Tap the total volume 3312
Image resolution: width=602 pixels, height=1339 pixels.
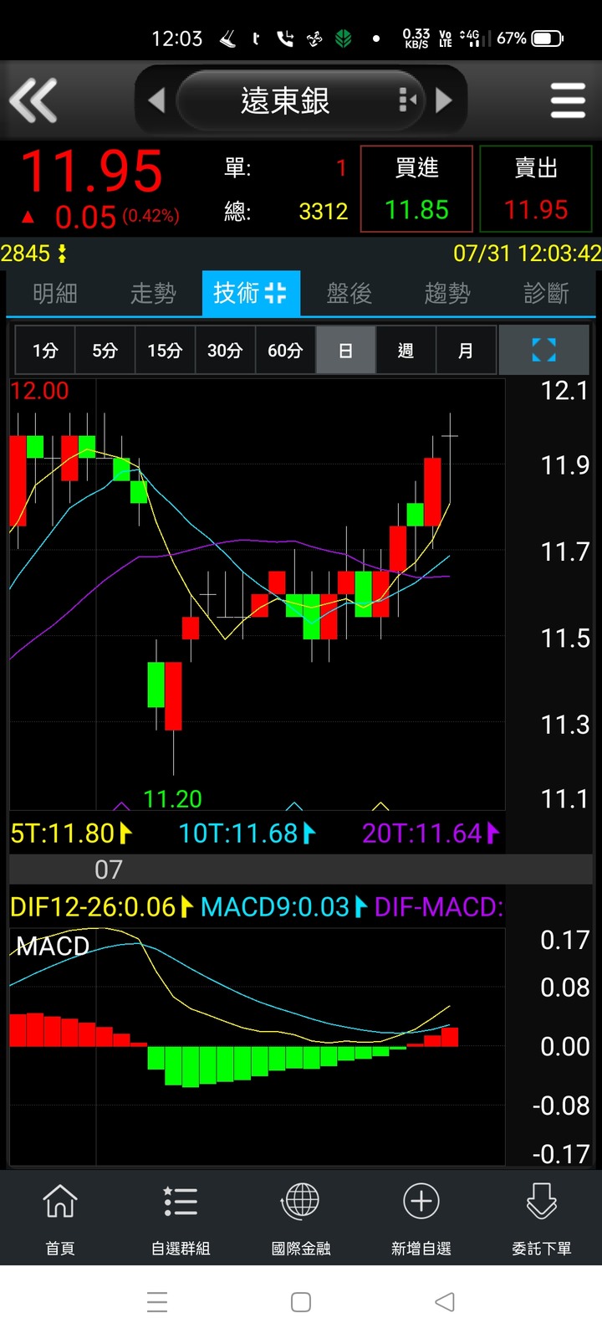(324, 211)
